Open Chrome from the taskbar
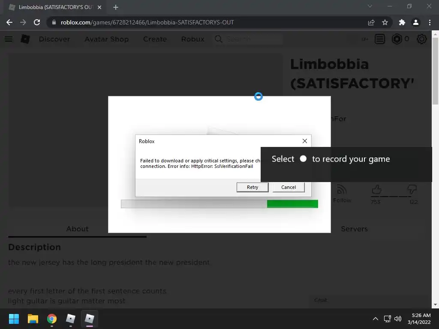Viewport: 439px width, 329px height. click(52, 319)
